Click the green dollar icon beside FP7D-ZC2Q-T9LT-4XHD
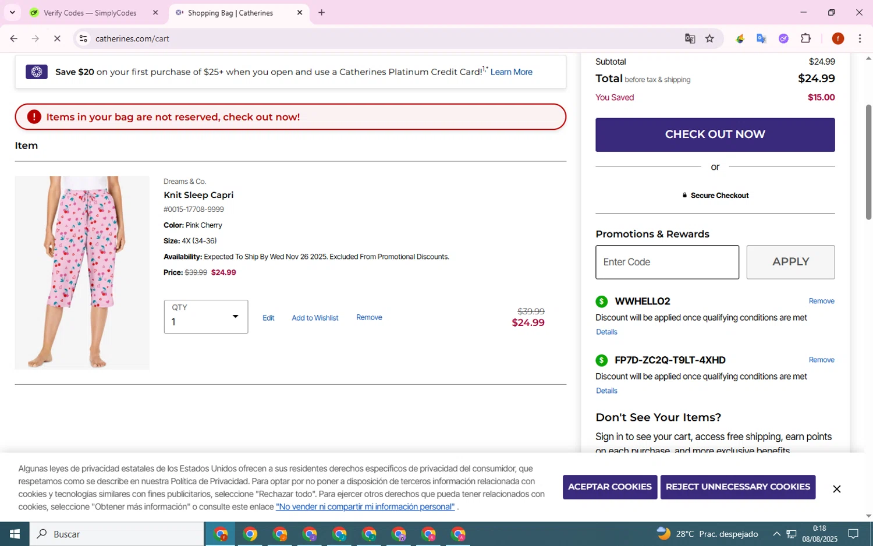 [602, 360]
